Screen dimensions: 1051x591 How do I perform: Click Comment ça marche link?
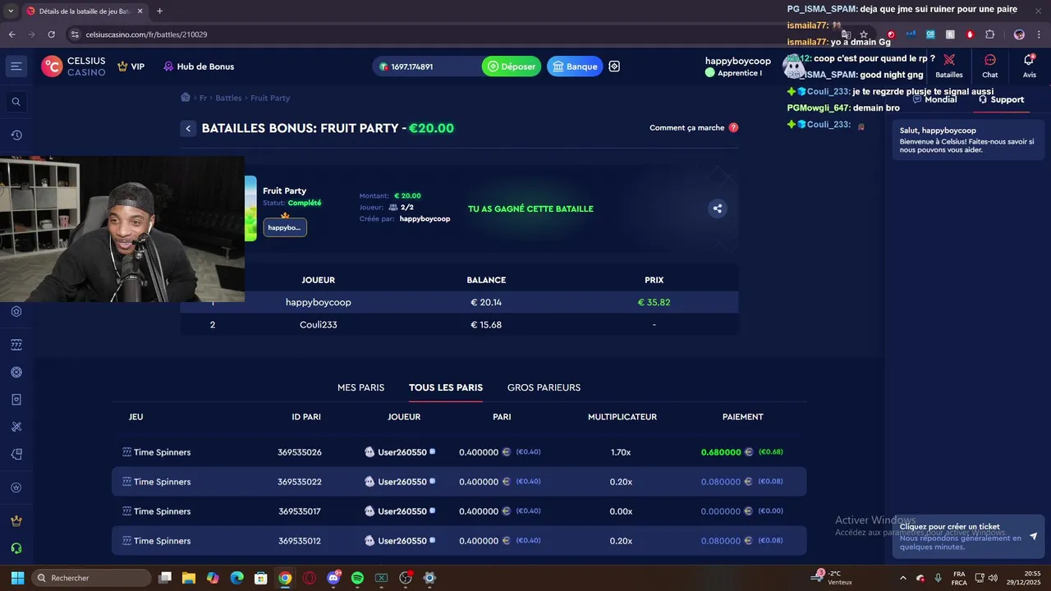click(687, 127)
